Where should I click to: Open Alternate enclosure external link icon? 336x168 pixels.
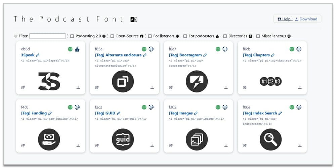[x=97, y=87]
